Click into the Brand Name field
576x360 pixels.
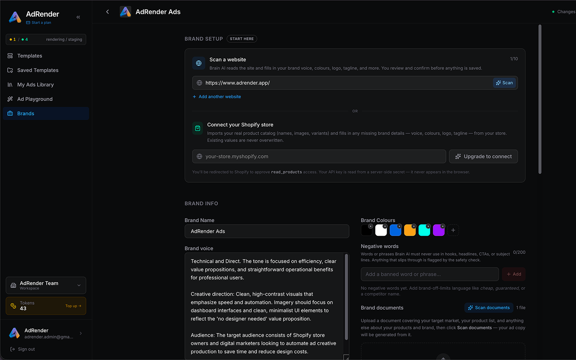point(267,231)
